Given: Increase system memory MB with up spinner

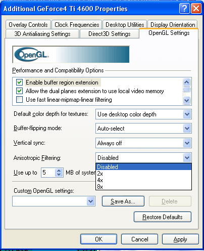Looking at the screenshot, I should 59,171.
